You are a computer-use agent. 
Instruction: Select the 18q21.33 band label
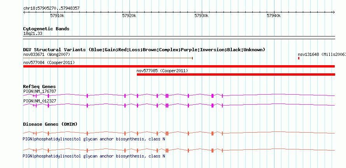pyautogui.click(x=33, y=34)
